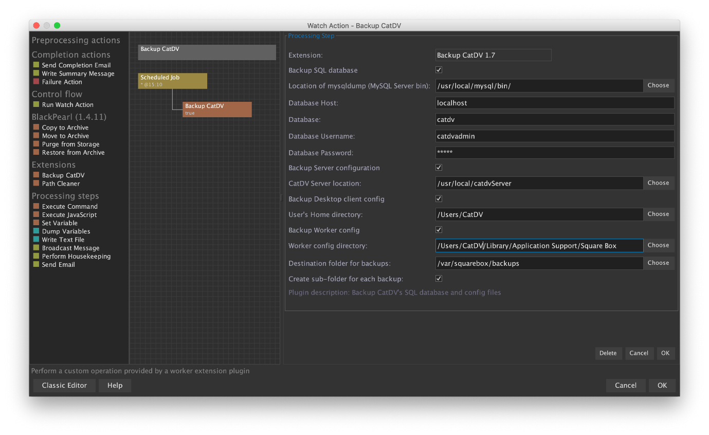Select Backup CatDV extension sidebar icon
Image resolution: width=709 pixels, height=435 pixels.
click(x=36, y=175)
